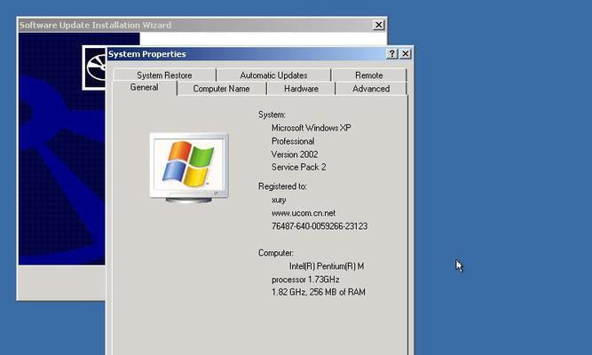Close the Software Update Installation Wizard window
The height and width of the screenshot is (355, 592).
(378, 25)
